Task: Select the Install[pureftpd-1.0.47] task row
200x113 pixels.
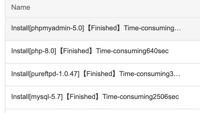Action: [103, 75]
